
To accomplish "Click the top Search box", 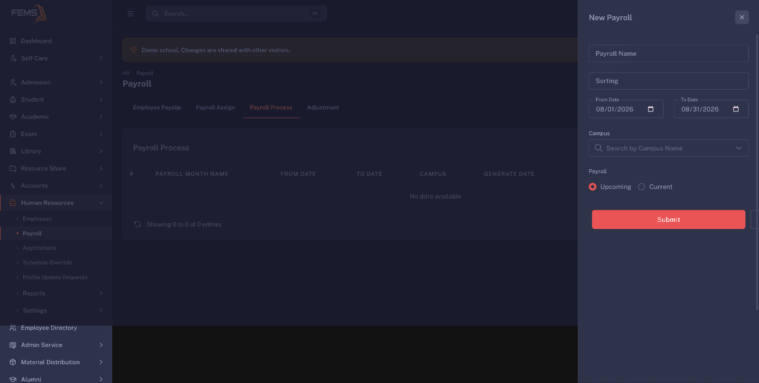I will [x=236, y=14].
